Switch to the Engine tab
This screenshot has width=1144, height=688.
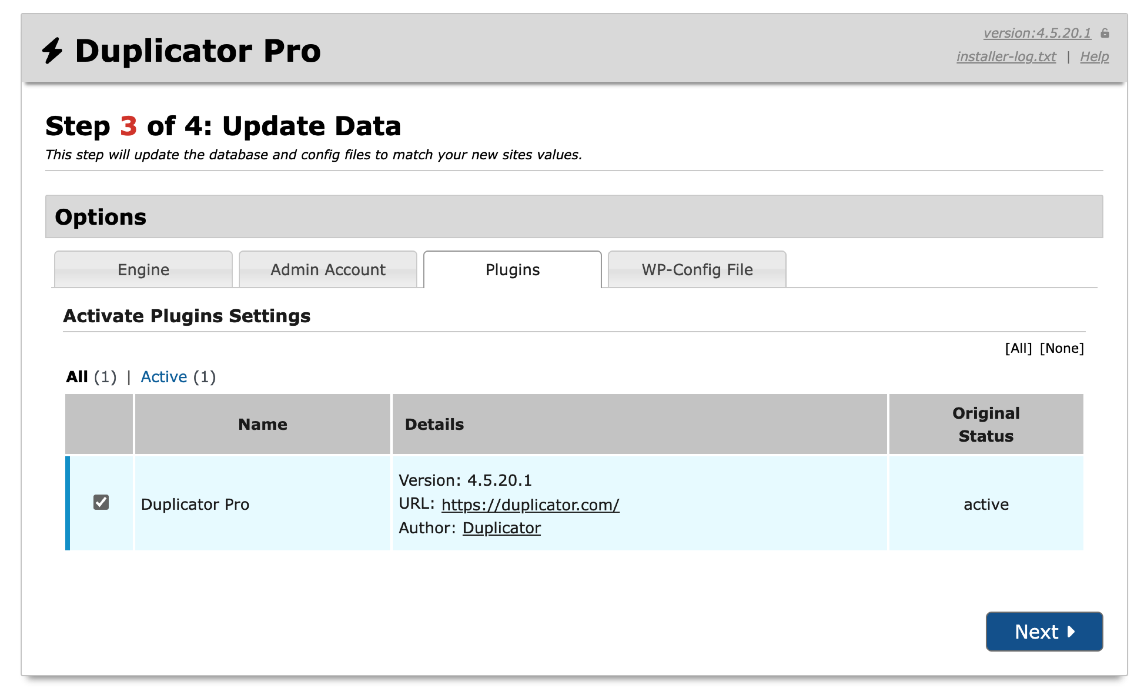click(143, 269)
